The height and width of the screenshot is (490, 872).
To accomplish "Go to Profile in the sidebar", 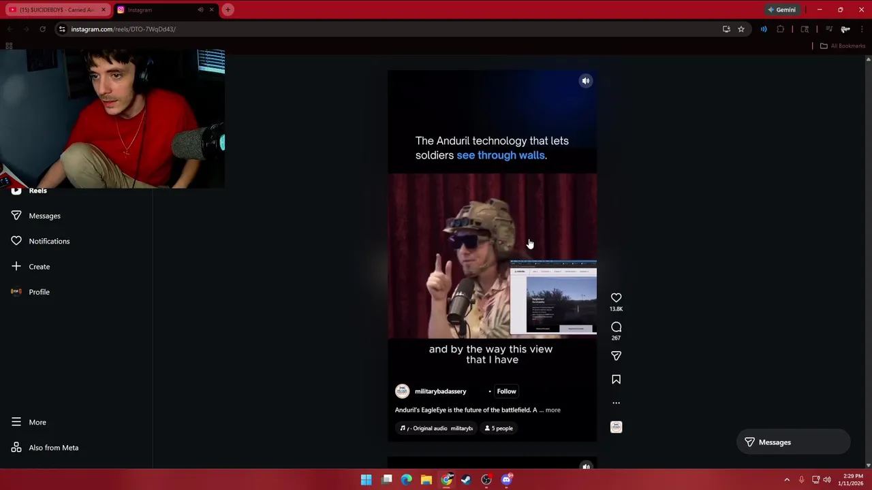I will tap(39, 292).
